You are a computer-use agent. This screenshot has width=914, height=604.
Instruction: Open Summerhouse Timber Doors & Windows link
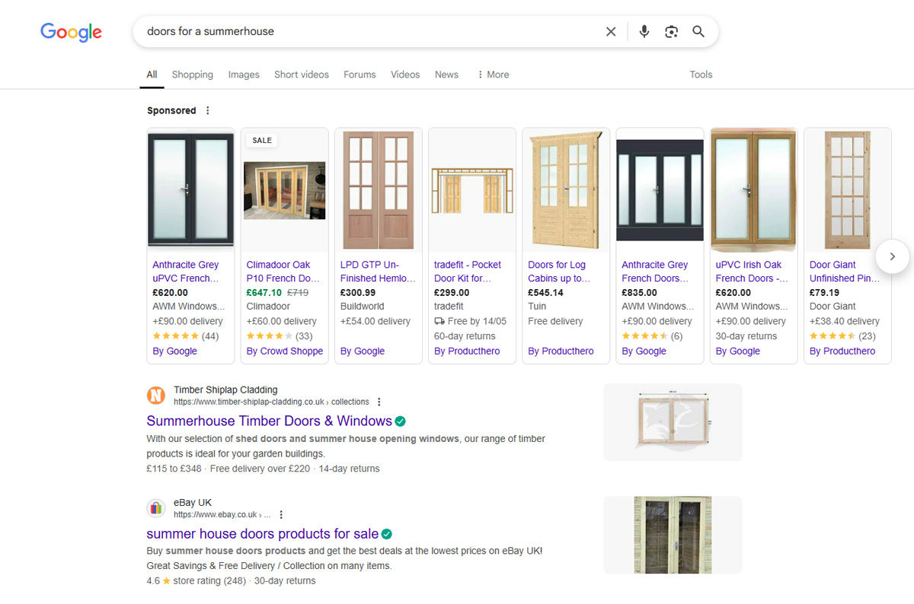point(269,421)
